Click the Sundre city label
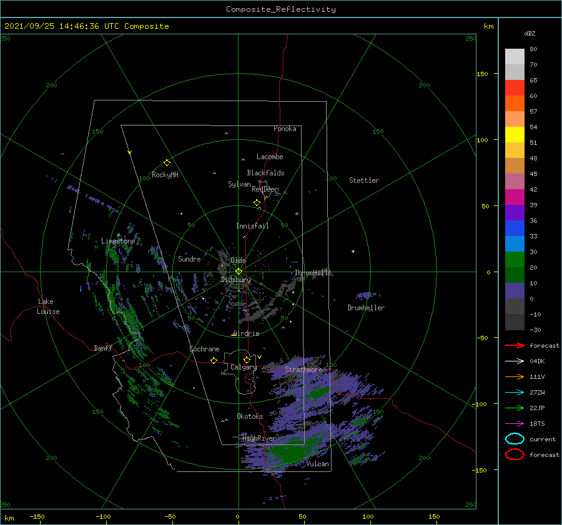 [189, 258]
